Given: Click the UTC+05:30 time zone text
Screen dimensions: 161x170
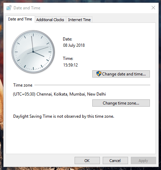Looking at the screenshot, I should point(59,94).
